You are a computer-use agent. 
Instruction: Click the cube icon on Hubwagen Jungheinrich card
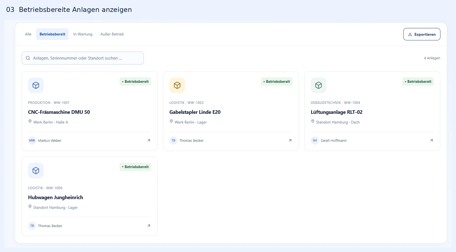tap(36, 171)
